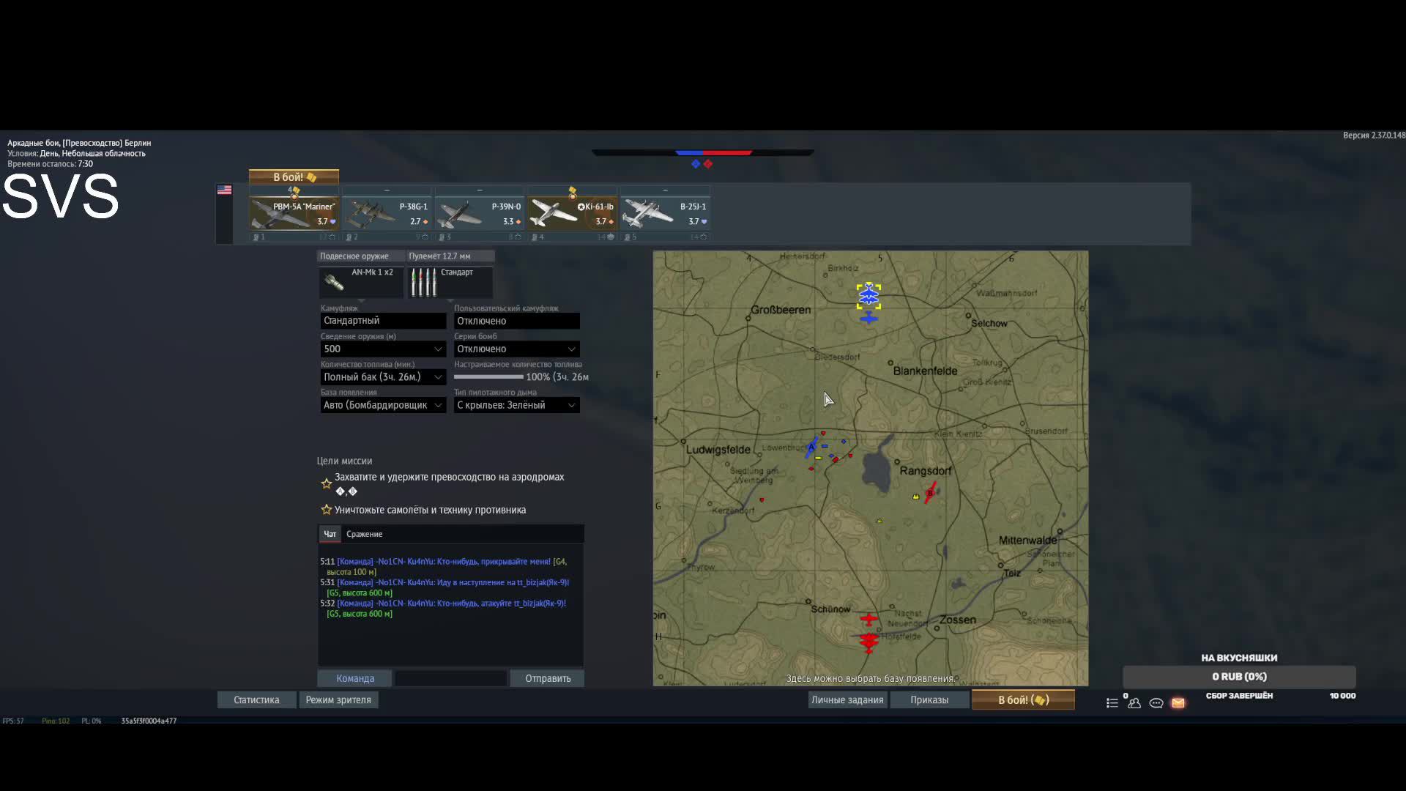Click the list menu icon
This screenshot has height=791, width=1406.
point(1112,703)
